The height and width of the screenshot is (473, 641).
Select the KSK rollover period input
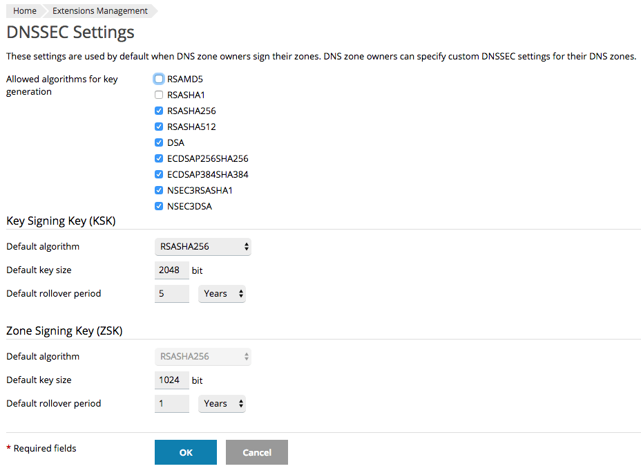pyautogui.click(x=171, y=293)
